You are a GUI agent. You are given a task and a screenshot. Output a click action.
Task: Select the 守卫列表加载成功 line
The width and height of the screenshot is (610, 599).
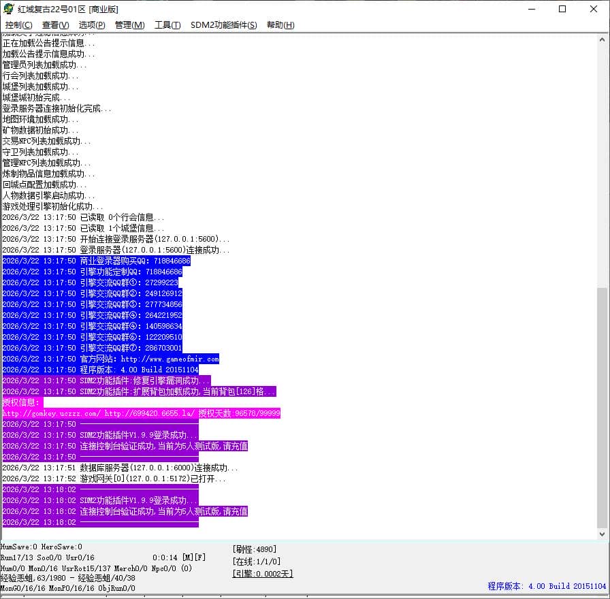click(40, 152)
